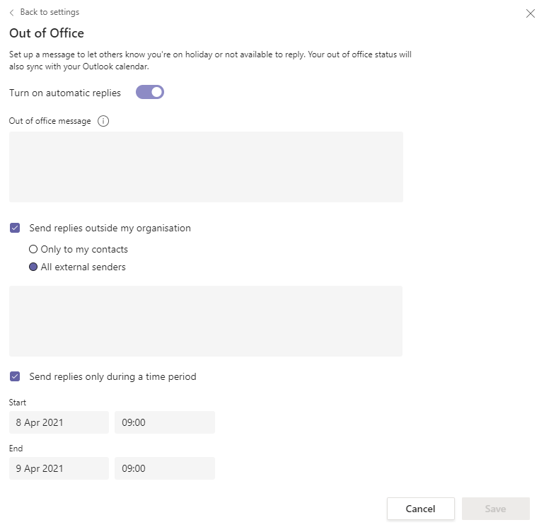
Task: Click in the out of office message box
Action: pyautogui.click(x=206, y=167)
